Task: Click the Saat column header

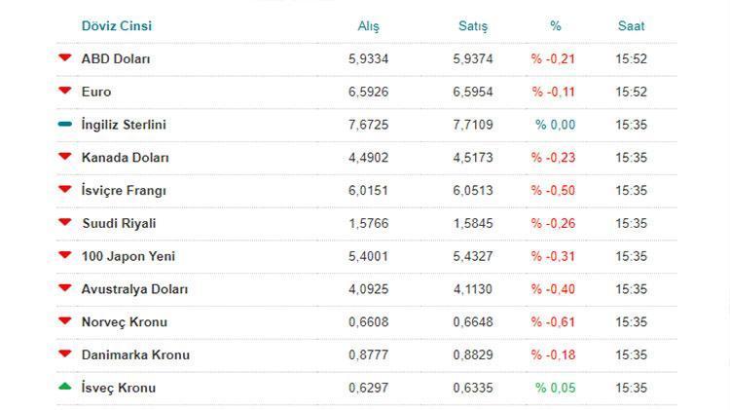Action: tap(631, 26)
